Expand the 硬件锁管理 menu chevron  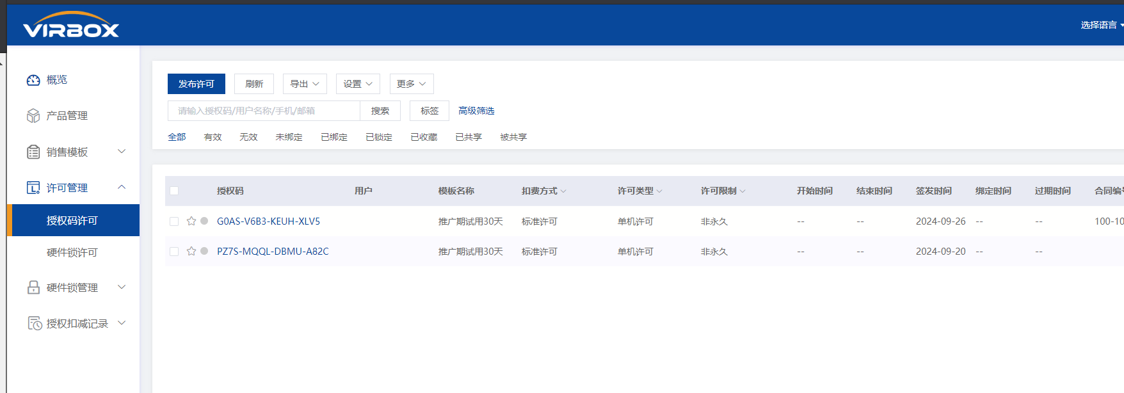click(122, 287)
